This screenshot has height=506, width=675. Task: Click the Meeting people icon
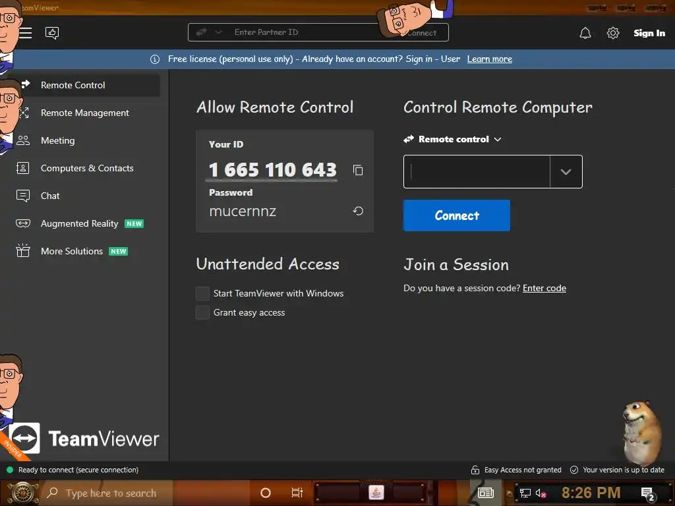(x=23, y=140)
